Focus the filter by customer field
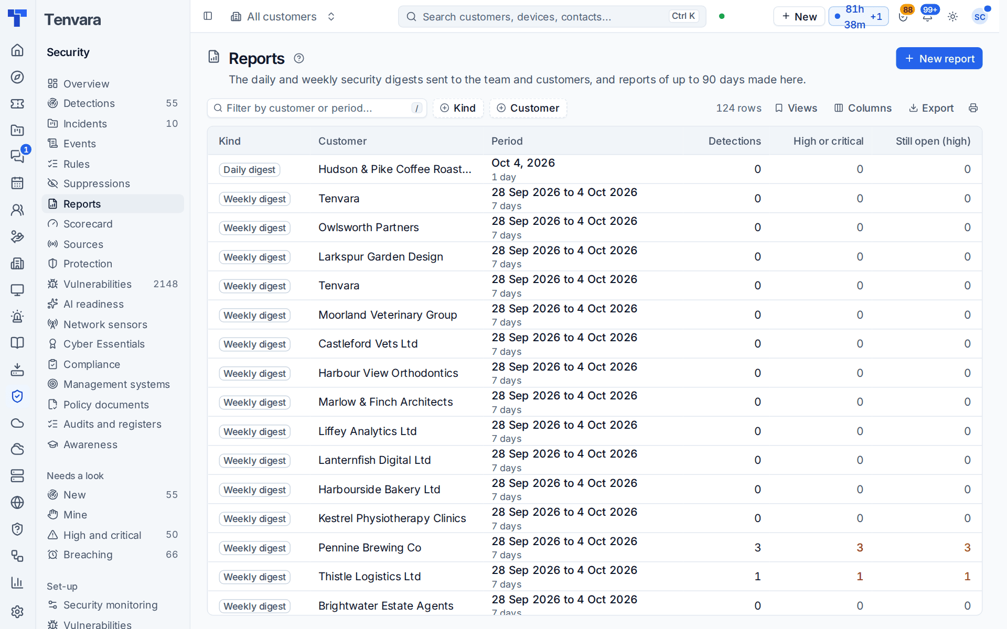This screenshot has height=629, width=1007. point(317,108)
